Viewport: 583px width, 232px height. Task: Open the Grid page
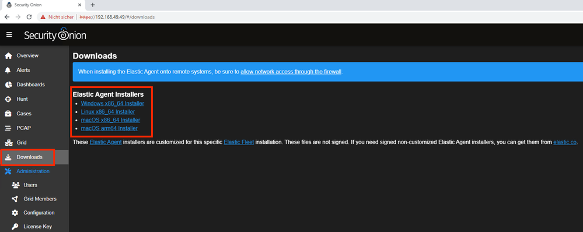click(x=34, y=143)
